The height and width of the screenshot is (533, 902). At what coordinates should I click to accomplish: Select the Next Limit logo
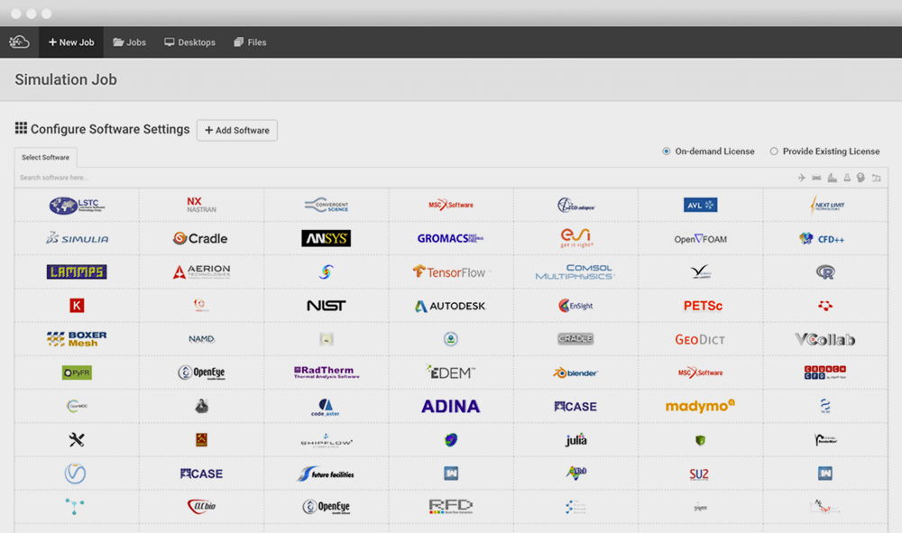(825, 206)
